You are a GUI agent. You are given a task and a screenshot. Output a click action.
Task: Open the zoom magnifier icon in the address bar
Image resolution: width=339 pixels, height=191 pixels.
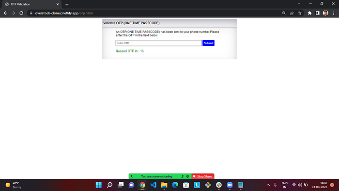point(284,13)
